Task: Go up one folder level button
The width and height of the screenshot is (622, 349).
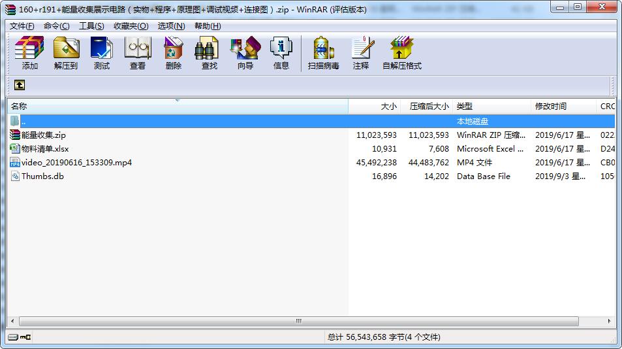Action: point(20,85)
